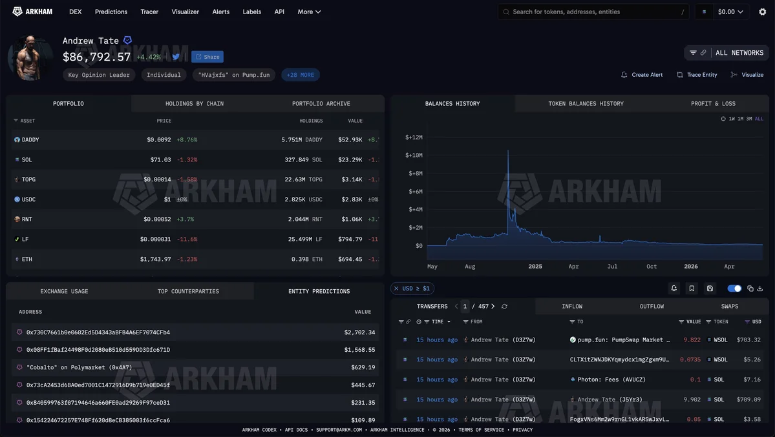
Task: Click the ASSET column filter icon
Action: coord(16,121)
